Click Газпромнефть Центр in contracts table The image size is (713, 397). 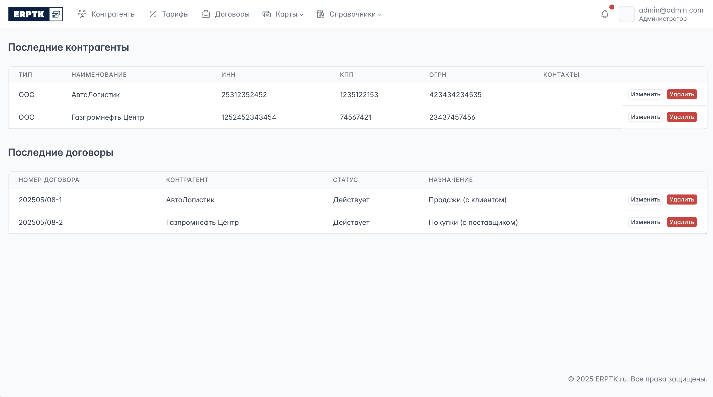202,222
